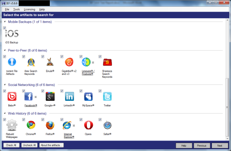Collapse the Mobile Backups section

tap(5, 22)
